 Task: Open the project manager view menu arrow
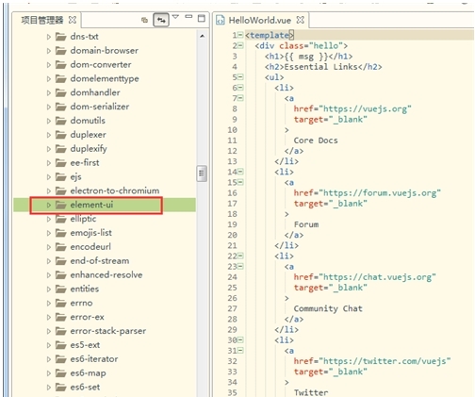coord(175,17)
